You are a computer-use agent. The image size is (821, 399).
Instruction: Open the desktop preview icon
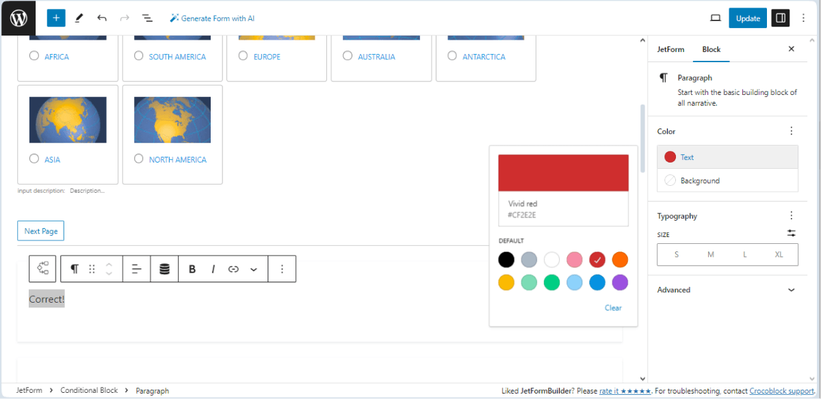[716, 18]
